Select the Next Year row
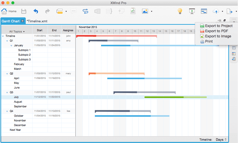The image size is (238, 143). [38, 130]
